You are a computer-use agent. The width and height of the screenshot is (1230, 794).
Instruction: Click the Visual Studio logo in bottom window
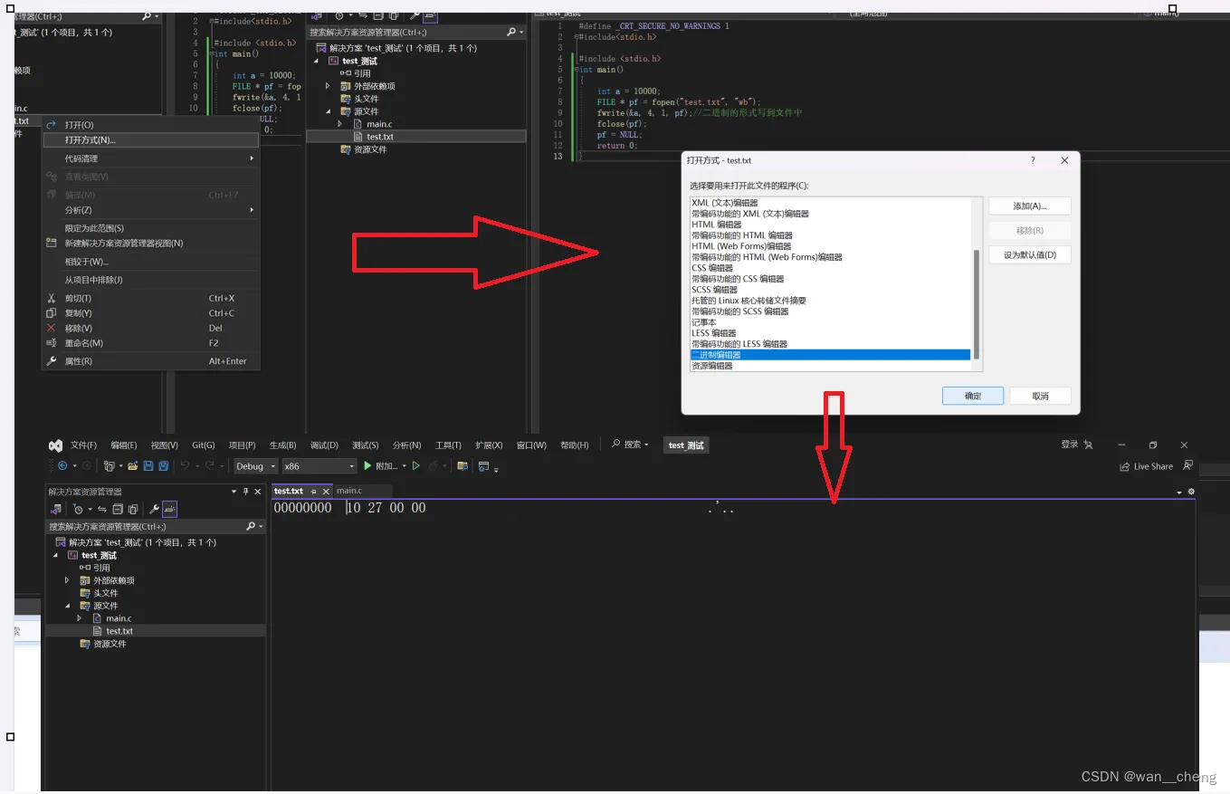click(x=55, y=445)
